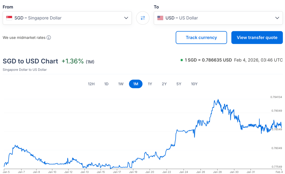This screenshot has height=174, width=285.
Task: Click the Singapore flag icon
Action: [x=9, y=18]
